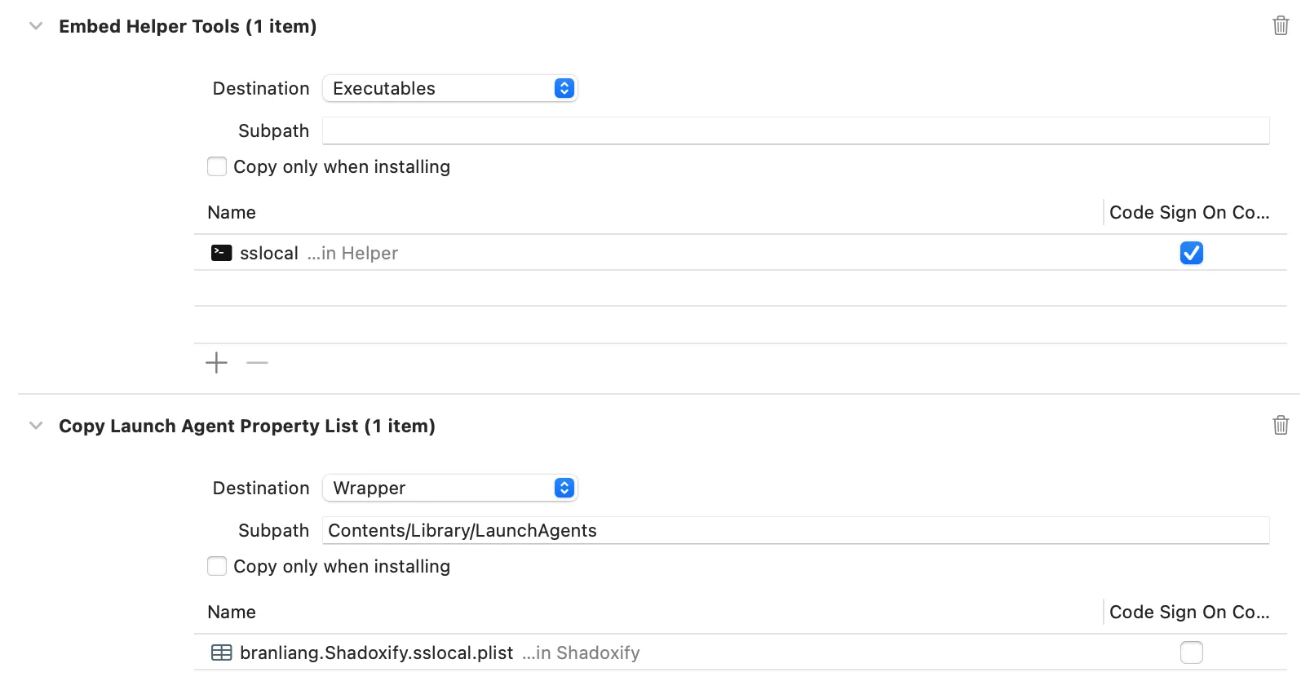The image size is (1310, 690).
Task: Check Copy only when installing under Launch Agent phase
Action: 217,566
